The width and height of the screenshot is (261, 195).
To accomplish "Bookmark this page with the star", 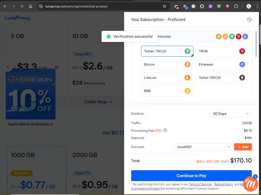I will [164, 7].
